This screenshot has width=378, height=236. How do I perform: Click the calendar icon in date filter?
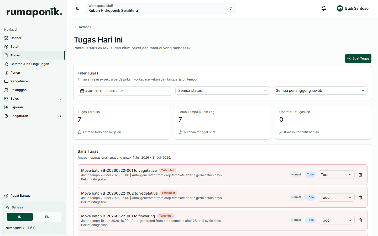(x=82, y=91)
